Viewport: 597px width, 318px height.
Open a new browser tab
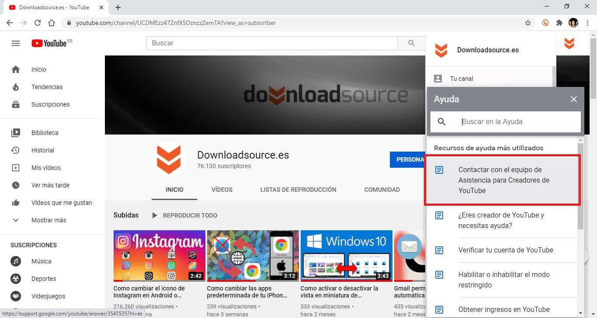(x=118, y=7)
